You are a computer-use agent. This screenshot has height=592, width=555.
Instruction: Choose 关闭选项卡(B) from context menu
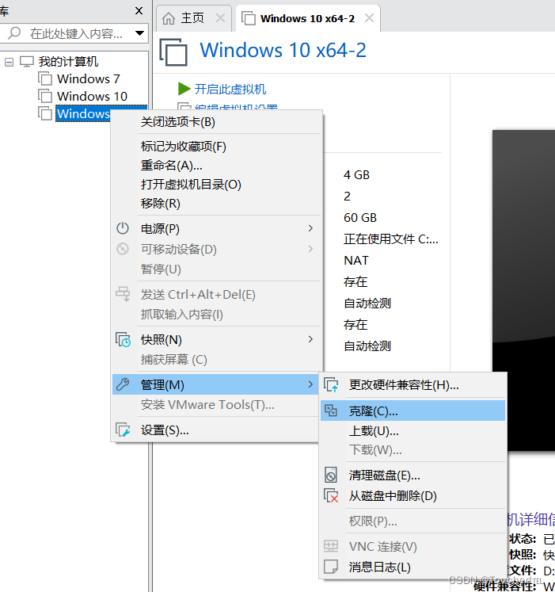pos(217,122)
